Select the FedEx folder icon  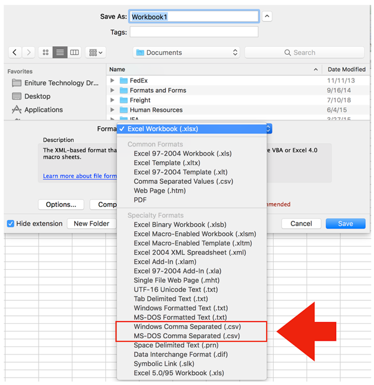pos(123,80)
